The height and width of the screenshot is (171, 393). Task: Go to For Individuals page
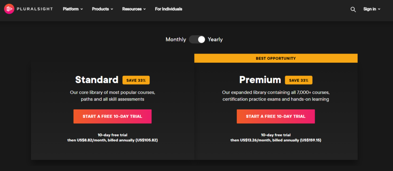(168, 9)
